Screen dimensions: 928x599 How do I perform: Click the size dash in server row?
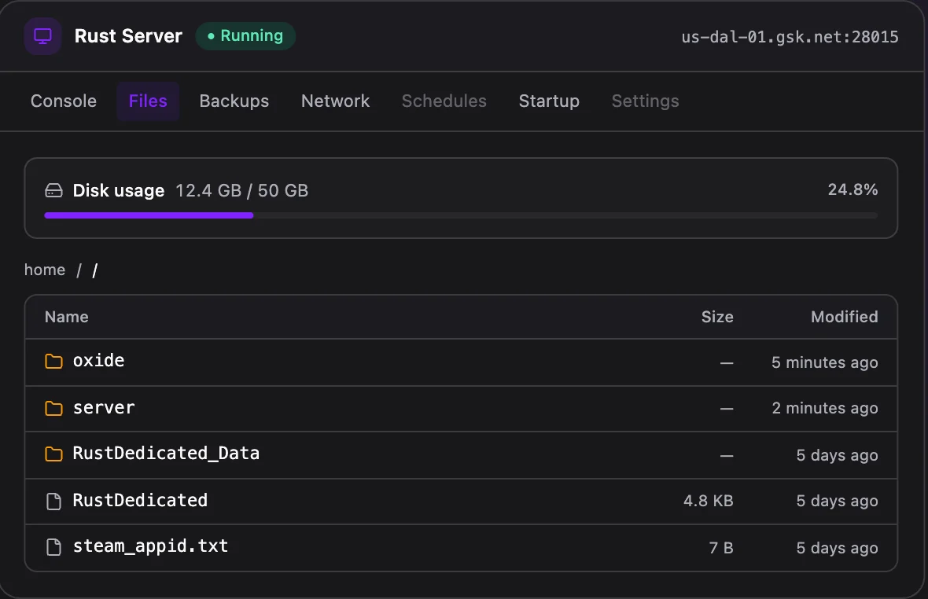[x=727, y=409]
